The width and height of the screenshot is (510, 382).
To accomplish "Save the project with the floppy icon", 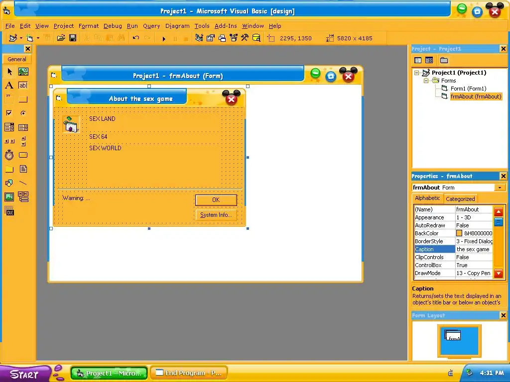I will 73,38.
